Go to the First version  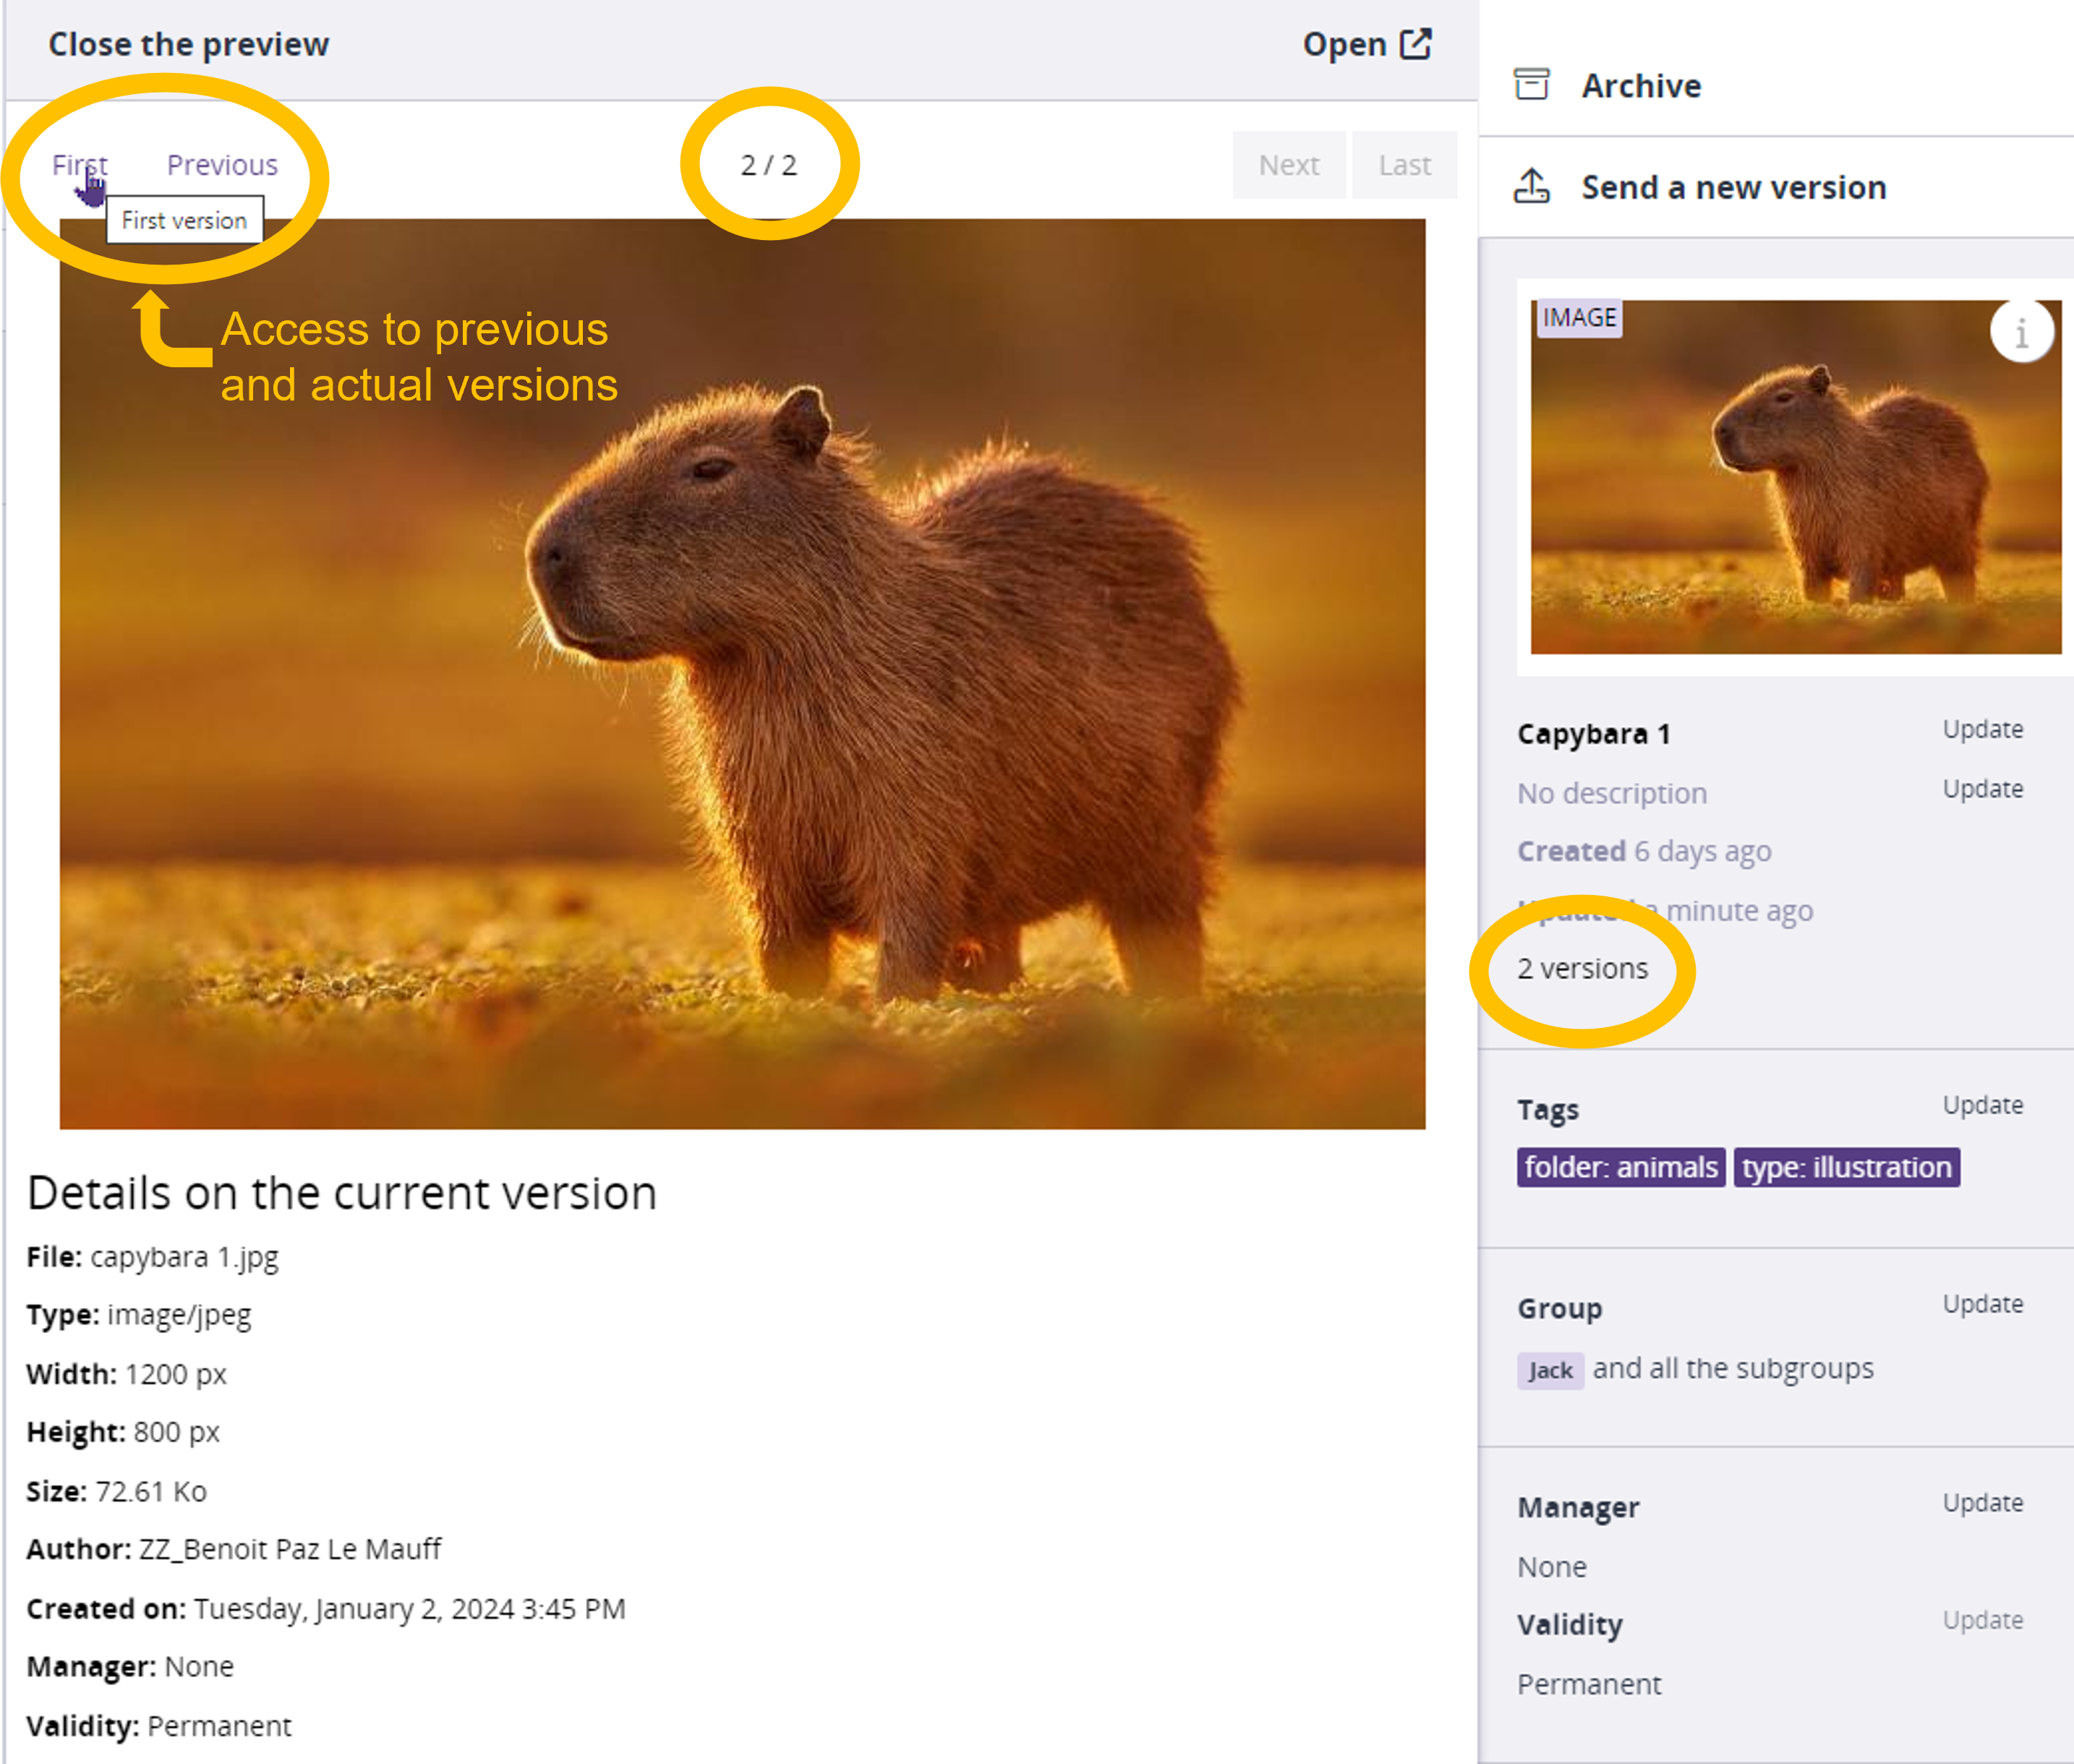click(x=79, y=165)
